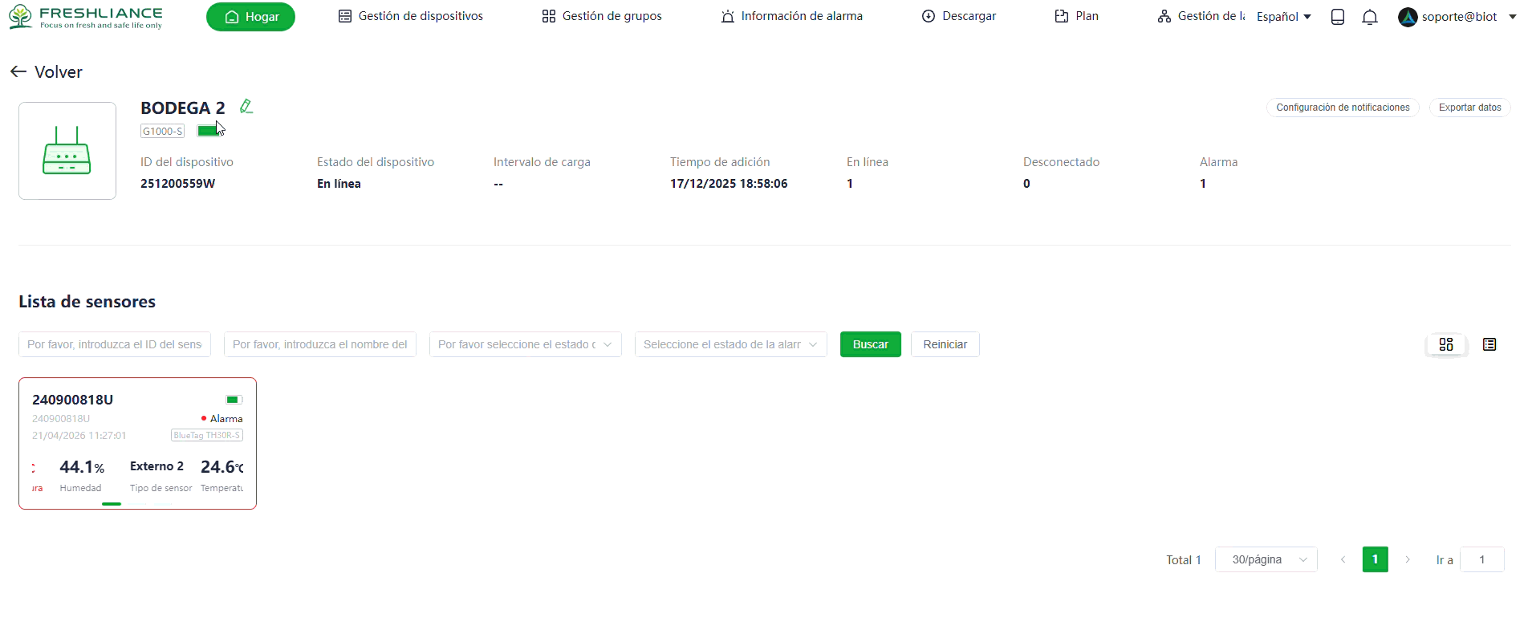Open Gestión de dispositivos menu
The width and height of the screenshot is (1528, 626).
tap(411, 16)
